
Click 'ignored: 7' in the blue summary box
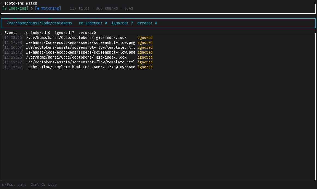point(122,23)
